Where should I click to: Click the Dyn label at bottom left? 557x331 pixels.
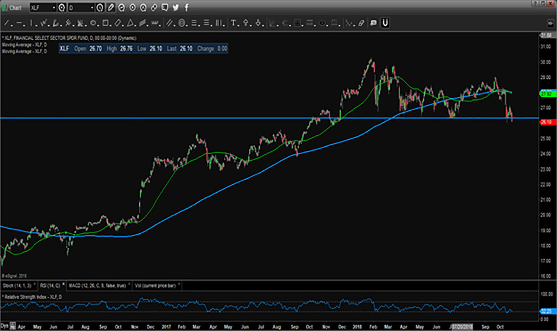point(4,326)
